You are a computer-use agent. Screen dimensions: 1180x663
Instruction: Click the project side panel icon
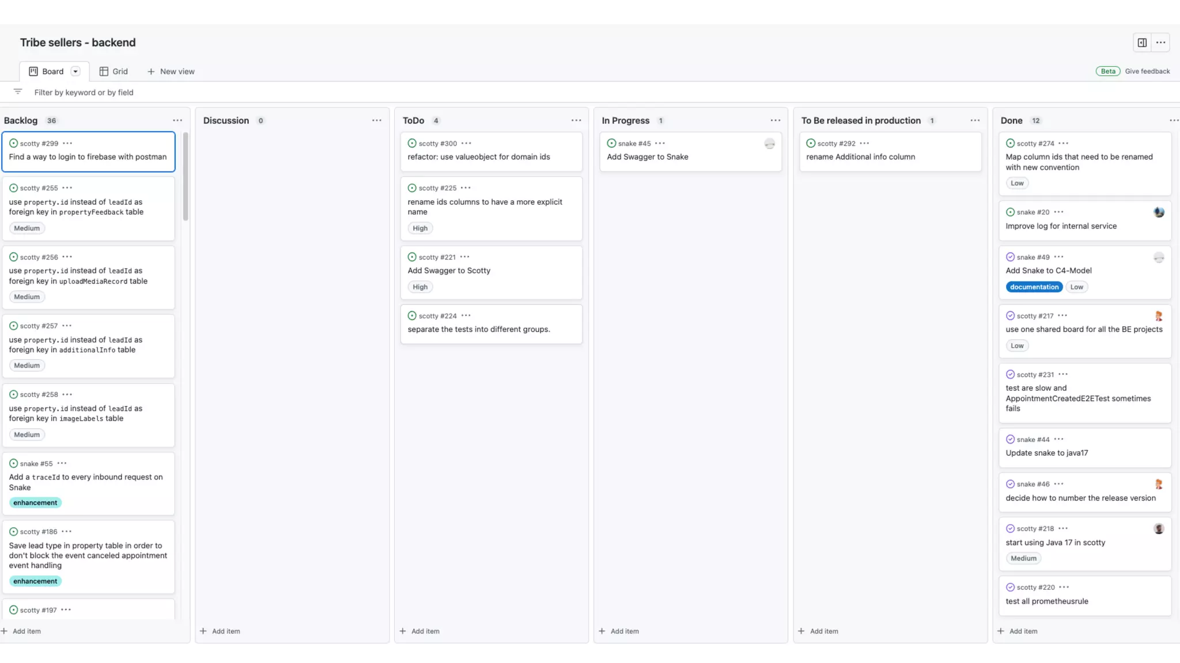(1142, 43)
